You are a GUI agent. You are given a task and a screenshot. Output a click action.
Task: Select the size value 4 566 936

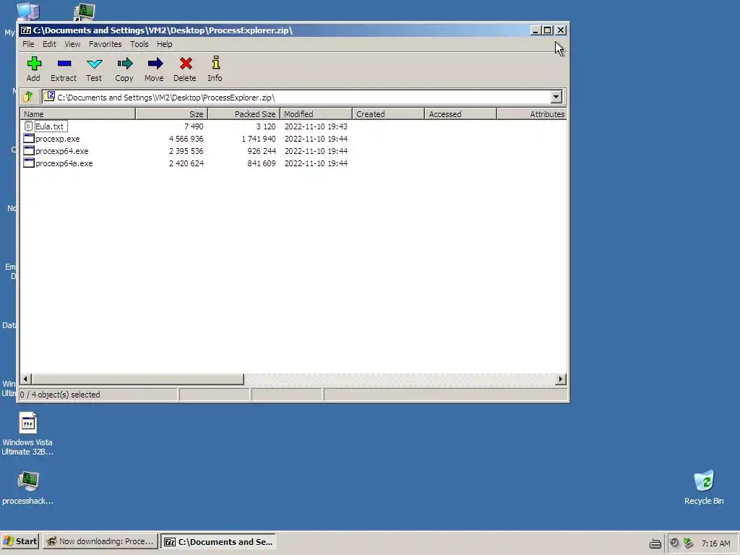pos(186,139)
